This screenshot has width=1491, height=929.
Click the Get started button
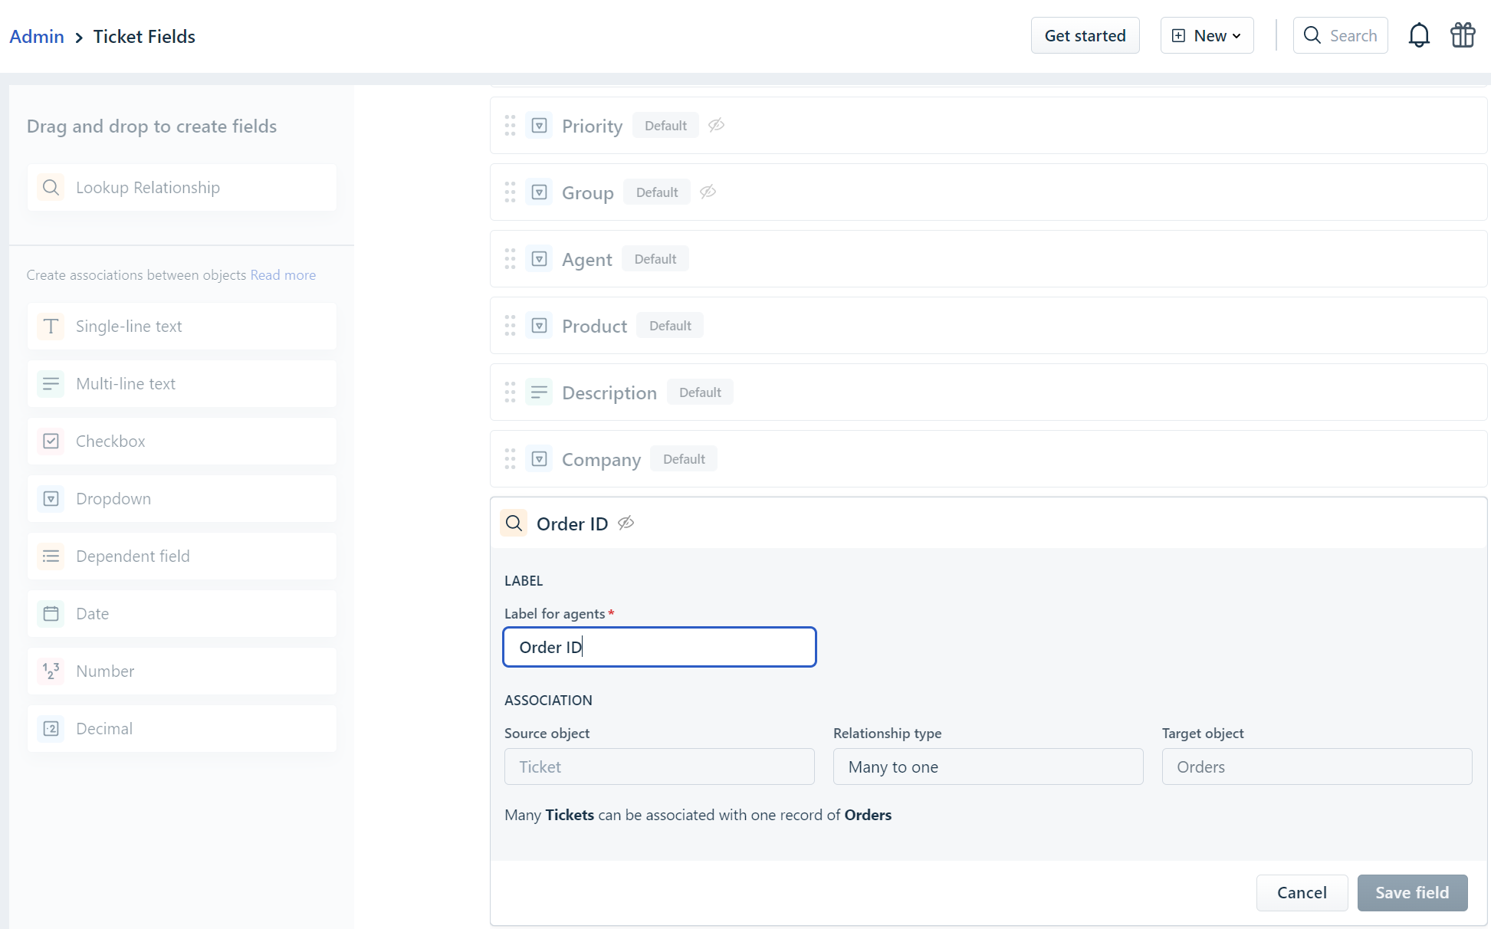coord(1085,35)
